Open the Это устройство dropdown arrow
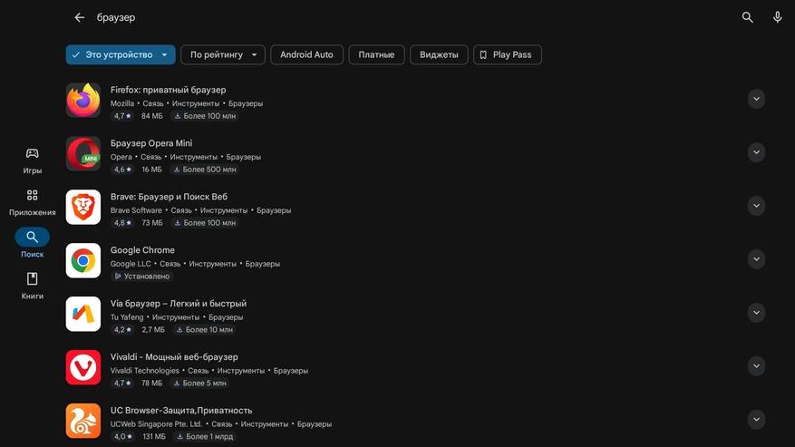This screenshot has height=447, width=795. (x=165, y=54)
